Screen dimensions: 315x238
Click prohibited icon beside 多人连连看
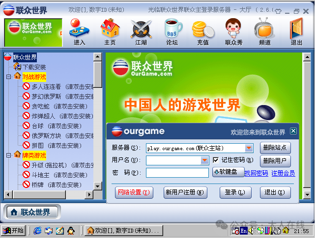[27, 86]
